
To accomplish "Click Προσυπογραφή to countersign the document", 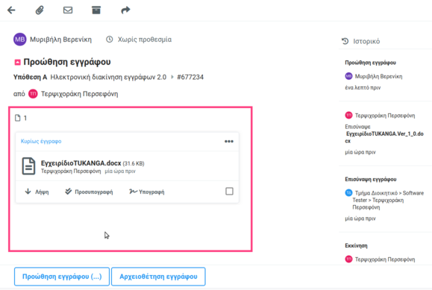I will click(89, 192).
